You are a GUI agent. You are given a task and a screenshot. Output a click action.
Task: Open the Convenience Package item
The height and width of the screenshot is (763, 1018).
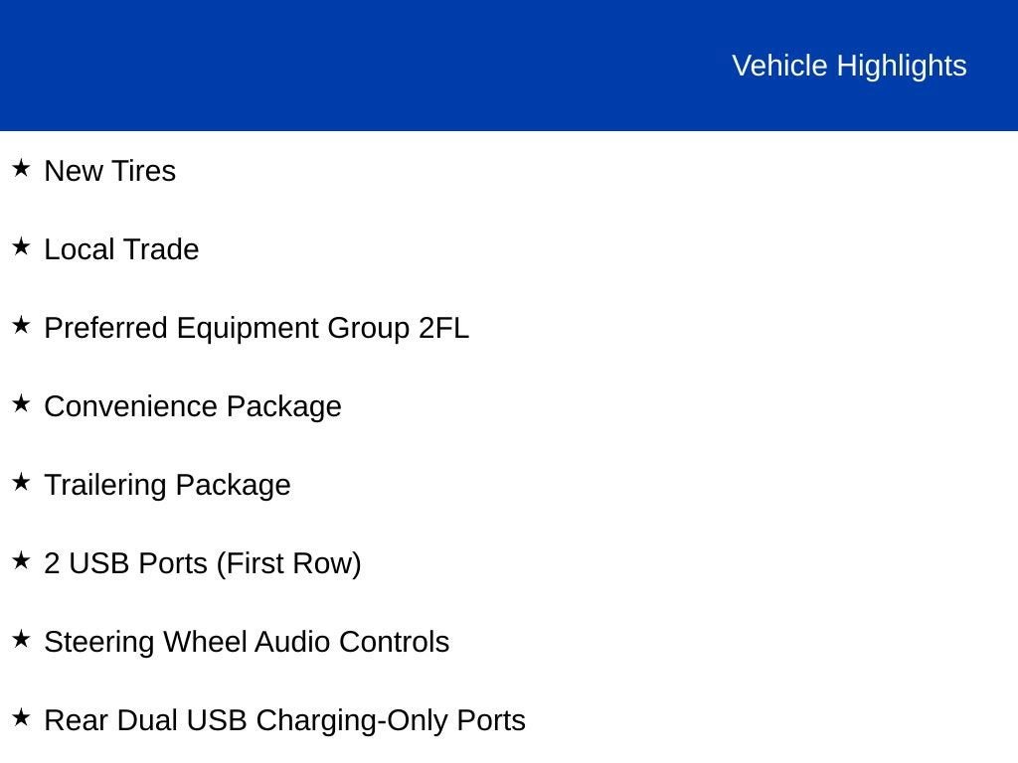click(x=192, y=406)
